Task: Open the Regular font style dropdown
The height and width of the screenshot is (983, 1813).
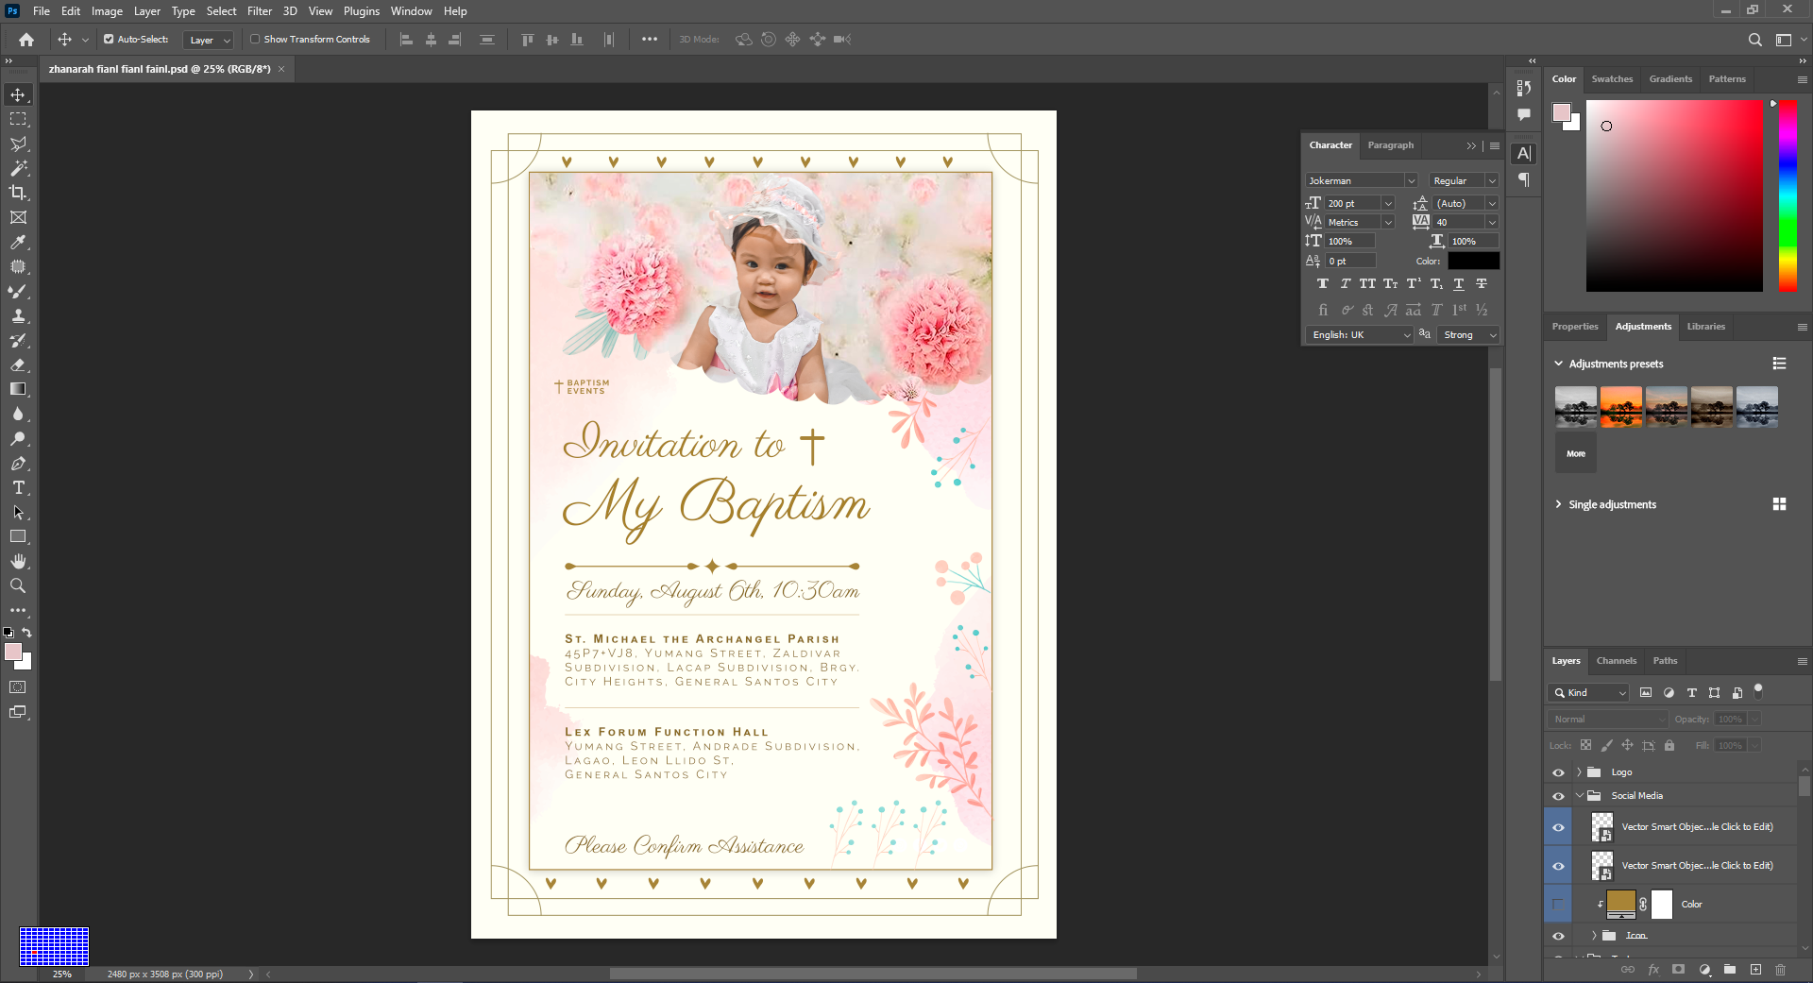Action: coord(1492,180)
